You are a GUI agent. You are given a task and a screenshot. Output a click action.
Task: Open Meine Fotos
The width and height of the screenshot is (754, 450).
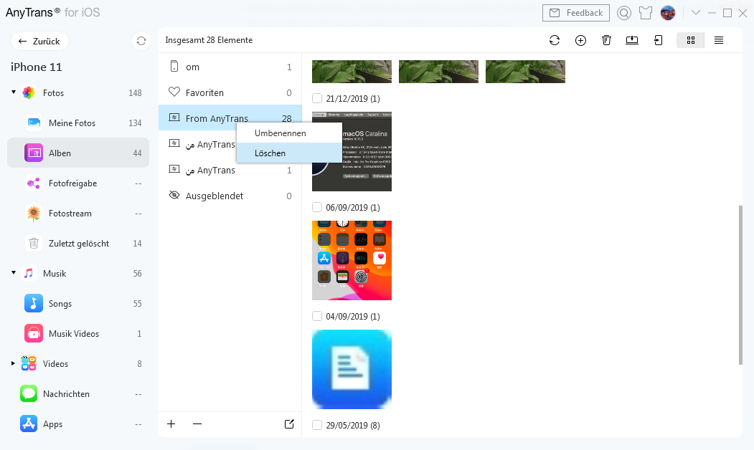[78, 123]
